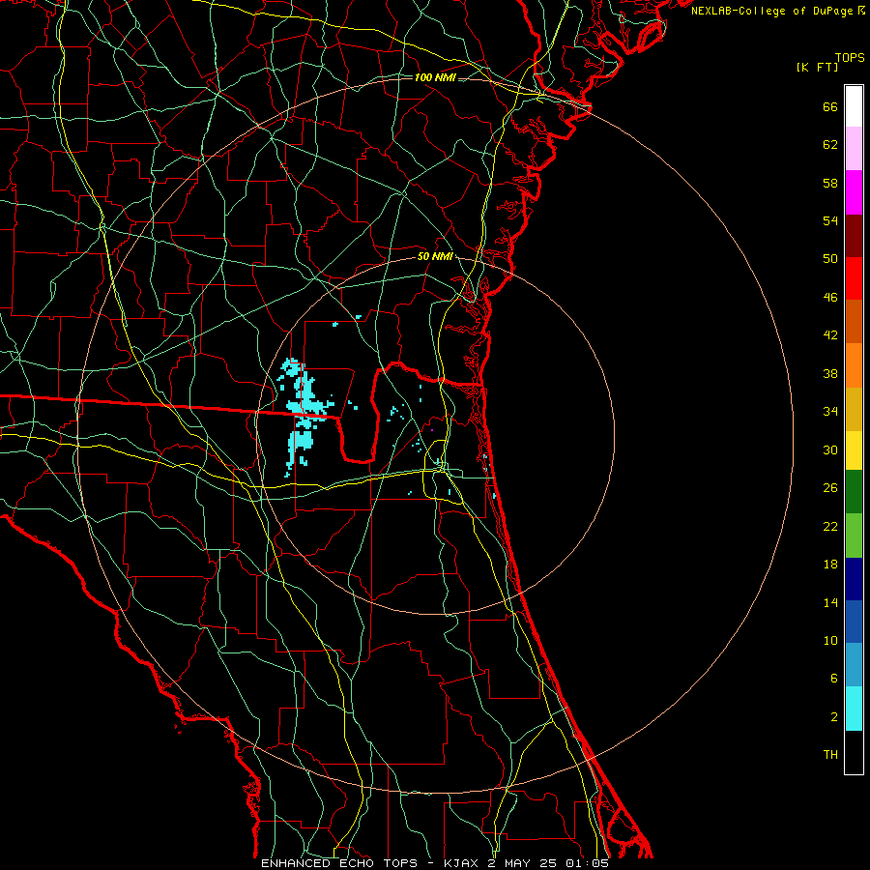This screenshot has height=870, width=870.
Task: Click the KJAX radar station identifier
Action: pos(463,863)
